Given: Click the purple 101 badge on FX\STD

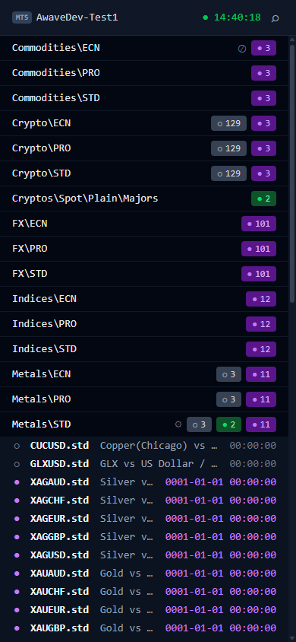Looking at the screenshot, I should click(x=259, y=274).
